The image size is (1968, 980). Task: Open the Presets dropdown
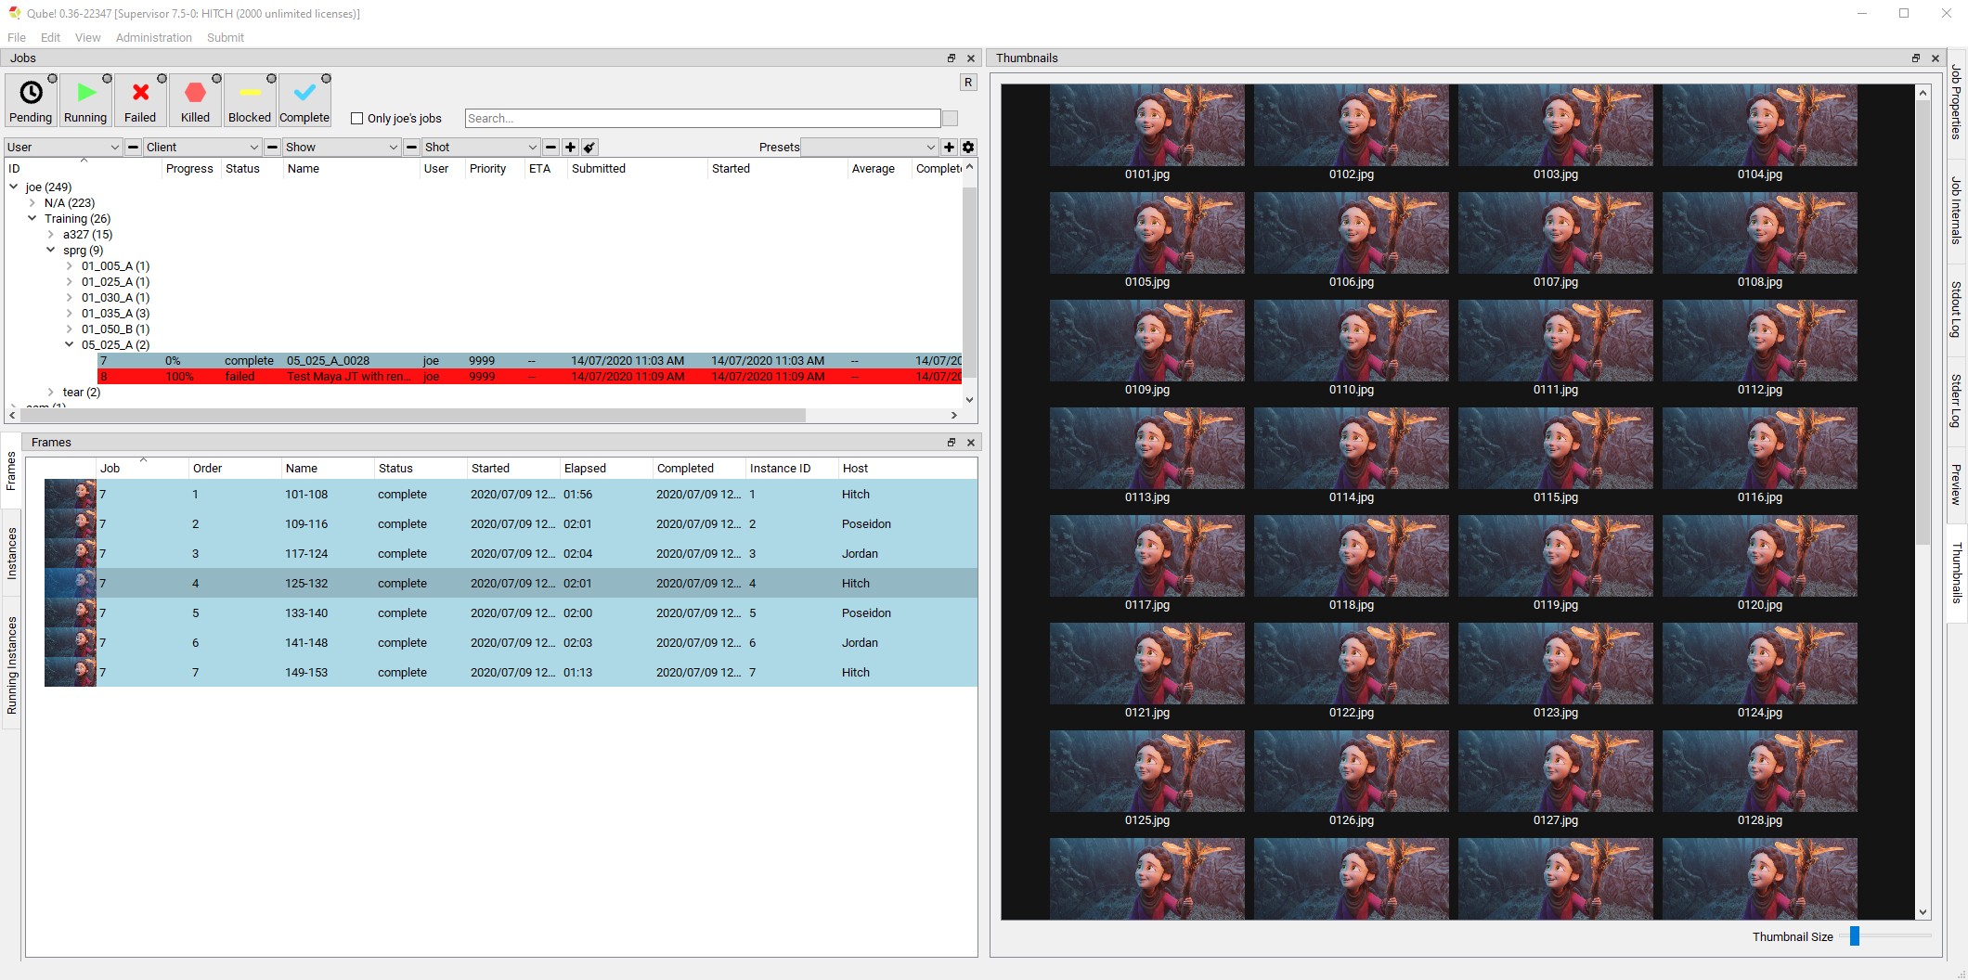pyautogui.click(x=869, y=148)
